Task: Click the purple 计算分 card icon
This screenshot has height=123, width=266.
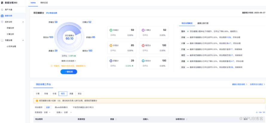Action: pos(143,30)
